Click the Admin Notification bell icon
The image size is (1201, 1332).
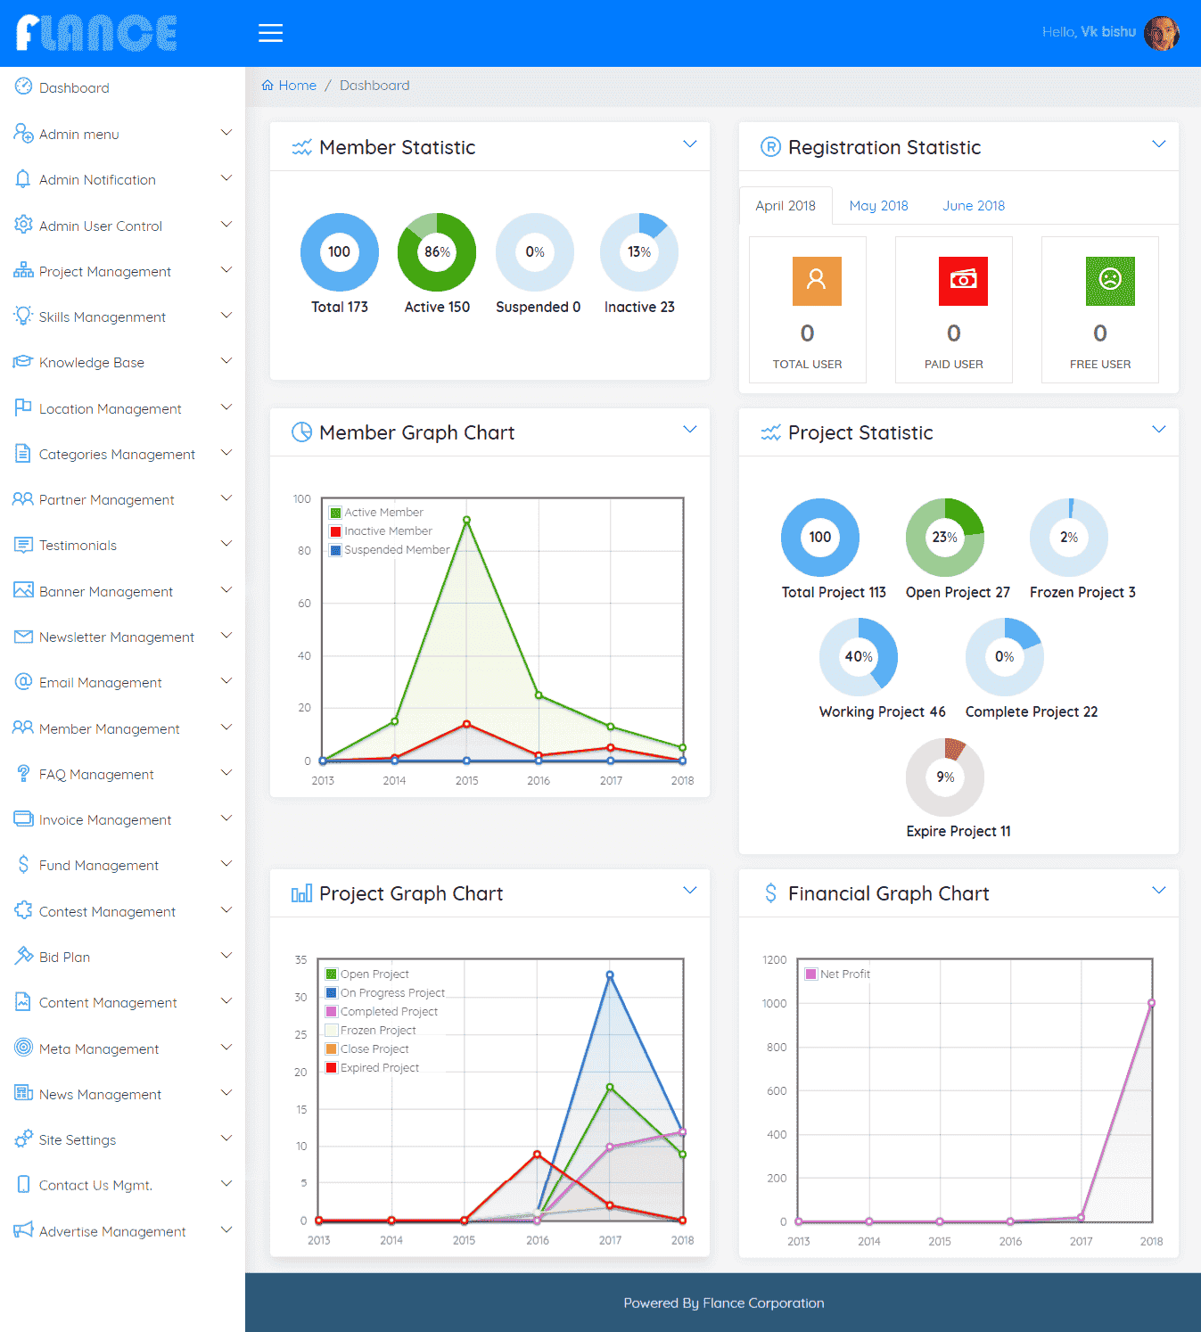tap(23, 179)
